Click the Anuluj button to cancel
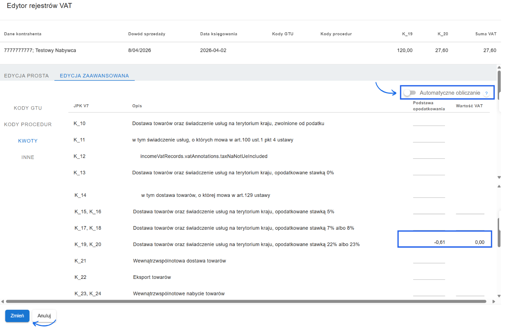This screenshot has width=505, height=331. coord(44,316)
